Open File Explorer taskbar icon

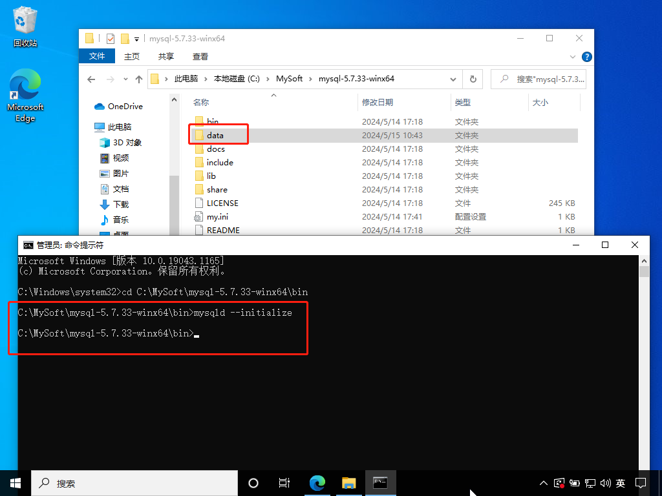tap(348, 483)
